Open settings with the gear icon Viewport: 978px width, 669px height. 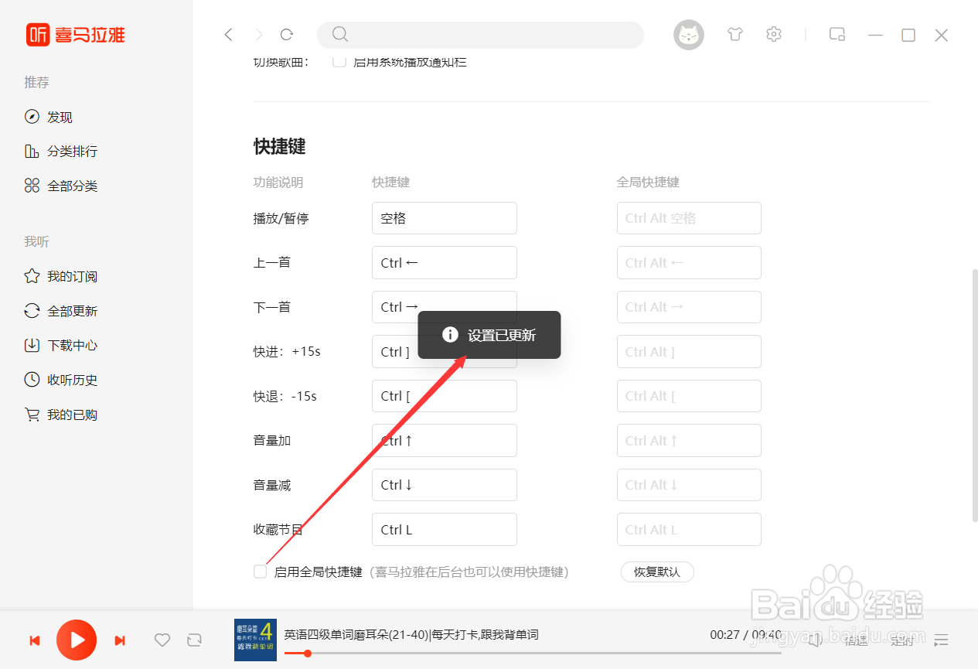(773, 34)
